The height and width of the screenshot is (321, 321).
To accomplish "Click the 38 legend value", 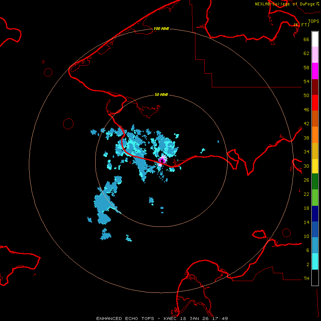I will click(x=306, y=138).
